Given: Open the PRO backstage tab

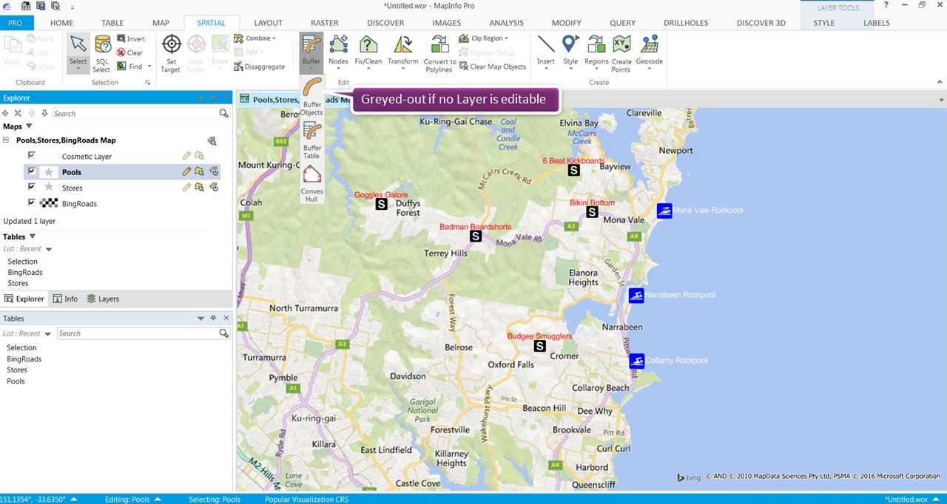Looking at the screenshot, I should 16,23.
